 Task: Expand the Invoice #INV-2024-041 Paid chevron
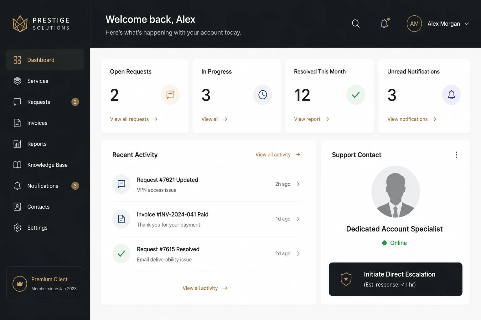click(x=298, y=219)
